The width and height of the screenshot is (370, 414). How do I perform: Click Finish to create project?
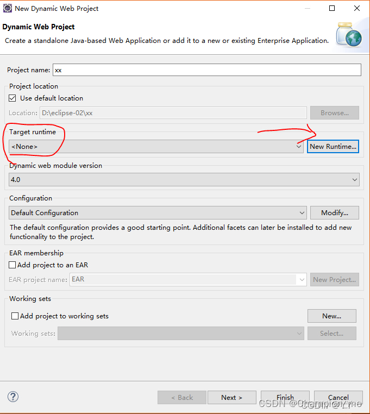pos(285,397)
